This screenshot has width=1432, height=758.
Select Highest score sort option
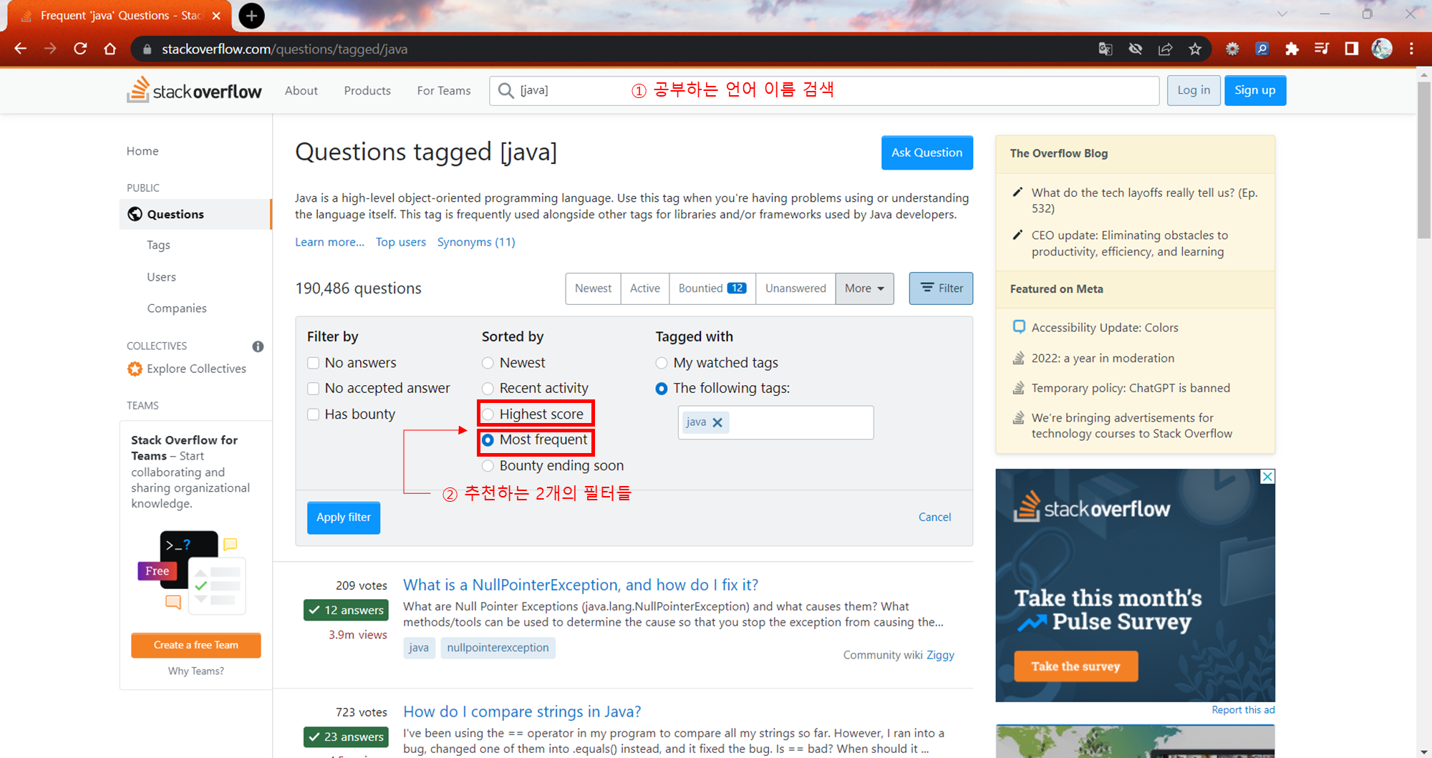[x=488, y=414]
